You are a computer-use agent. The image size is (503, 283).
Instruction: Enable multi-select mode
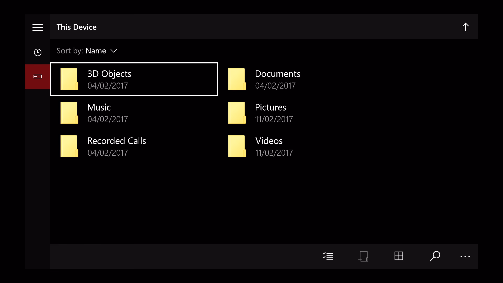pos(328,256)
